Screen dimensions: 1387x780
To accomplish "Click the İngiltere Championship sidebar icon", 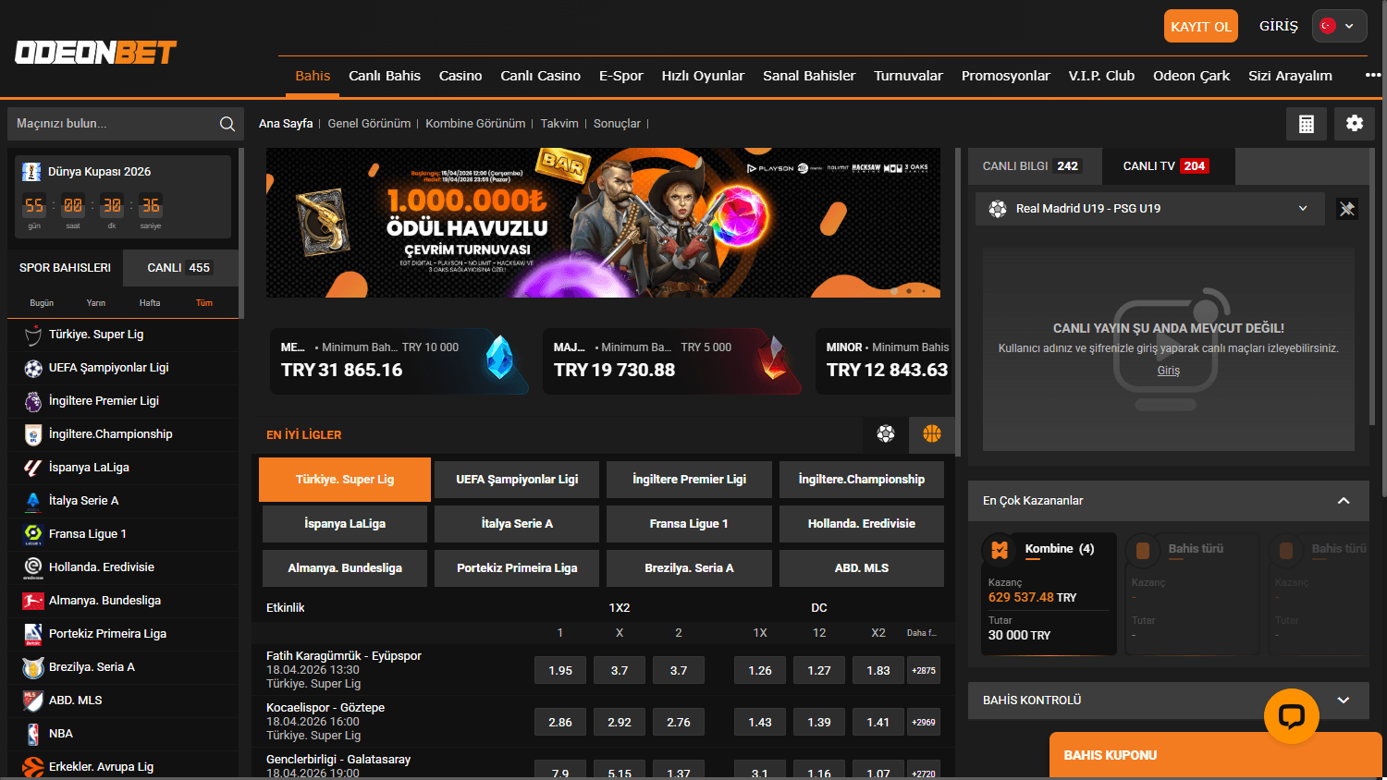I will click(33, 434).
